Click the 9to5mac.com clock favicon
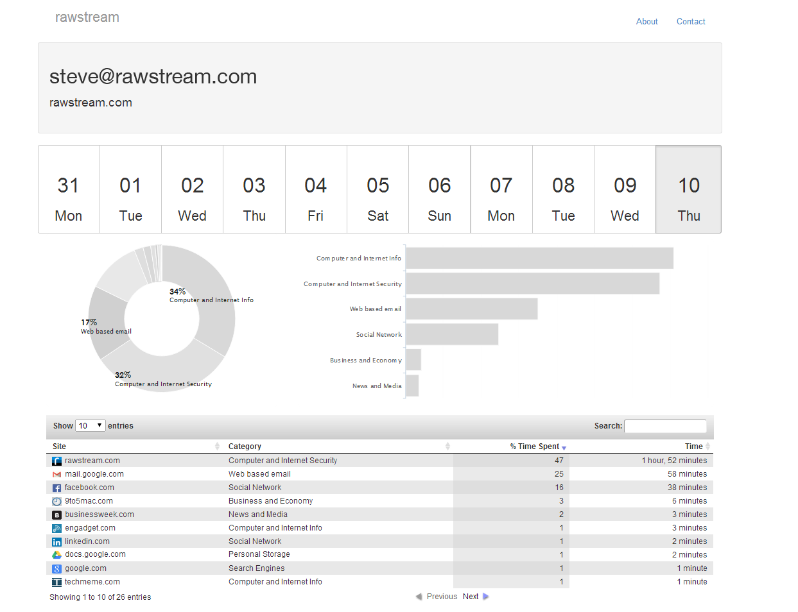Image resolution: width=798 pixels, height=612 pixels. tap(56, 500)
